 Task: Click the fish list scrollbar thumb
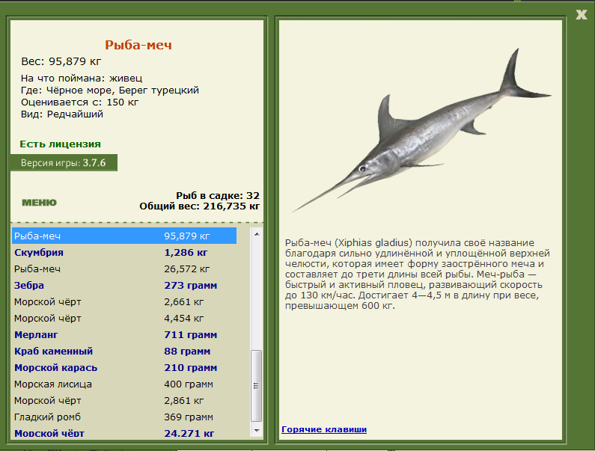point(257,386)
